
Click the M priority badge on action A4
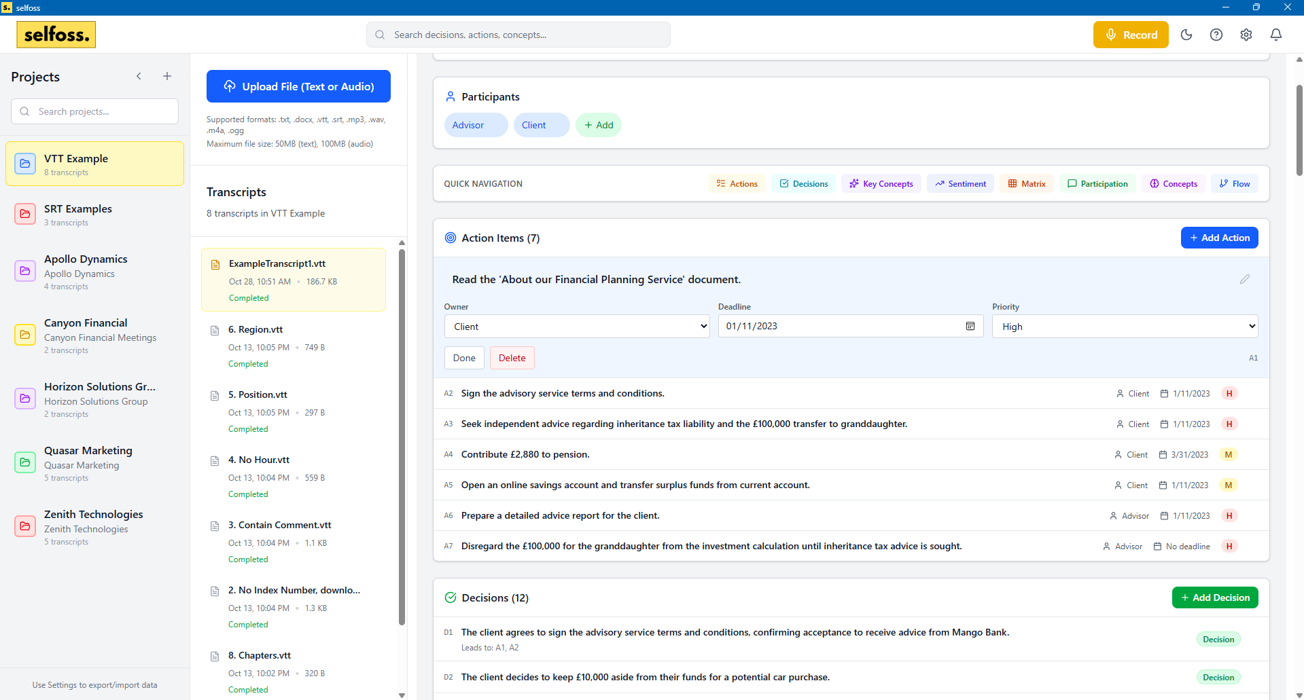tap(1228, 454)
